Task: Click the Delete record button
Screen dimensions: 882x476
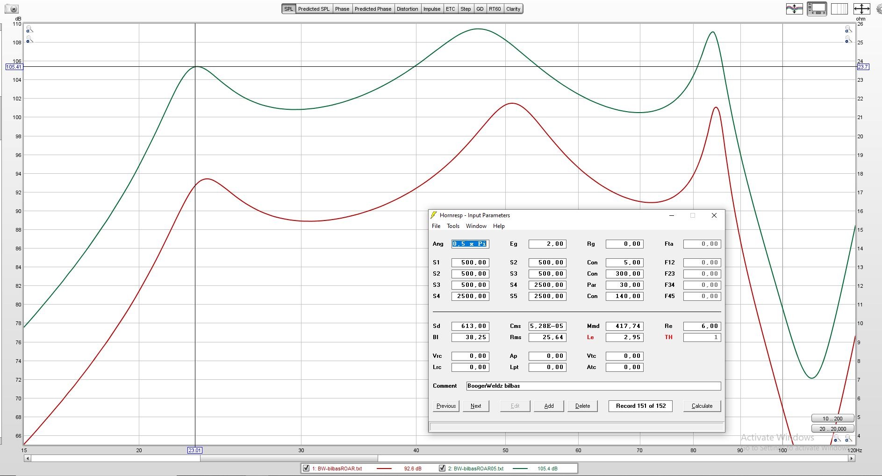Action: click(x=582, y=406)
